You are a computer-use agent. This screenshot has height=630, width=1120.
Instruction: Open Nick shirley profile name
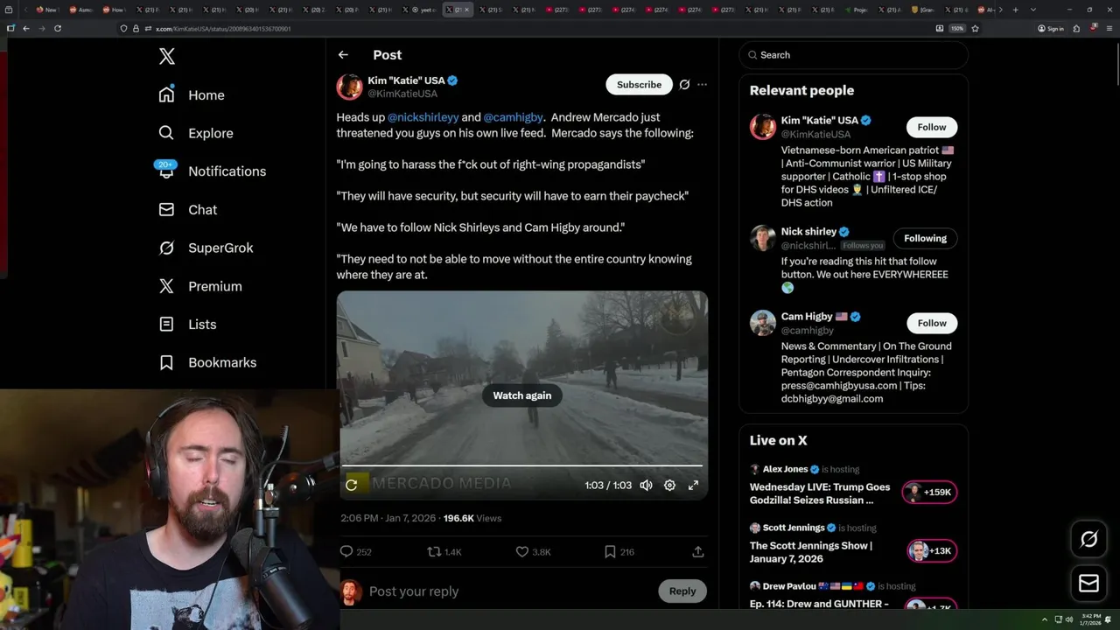pos(808,232)
